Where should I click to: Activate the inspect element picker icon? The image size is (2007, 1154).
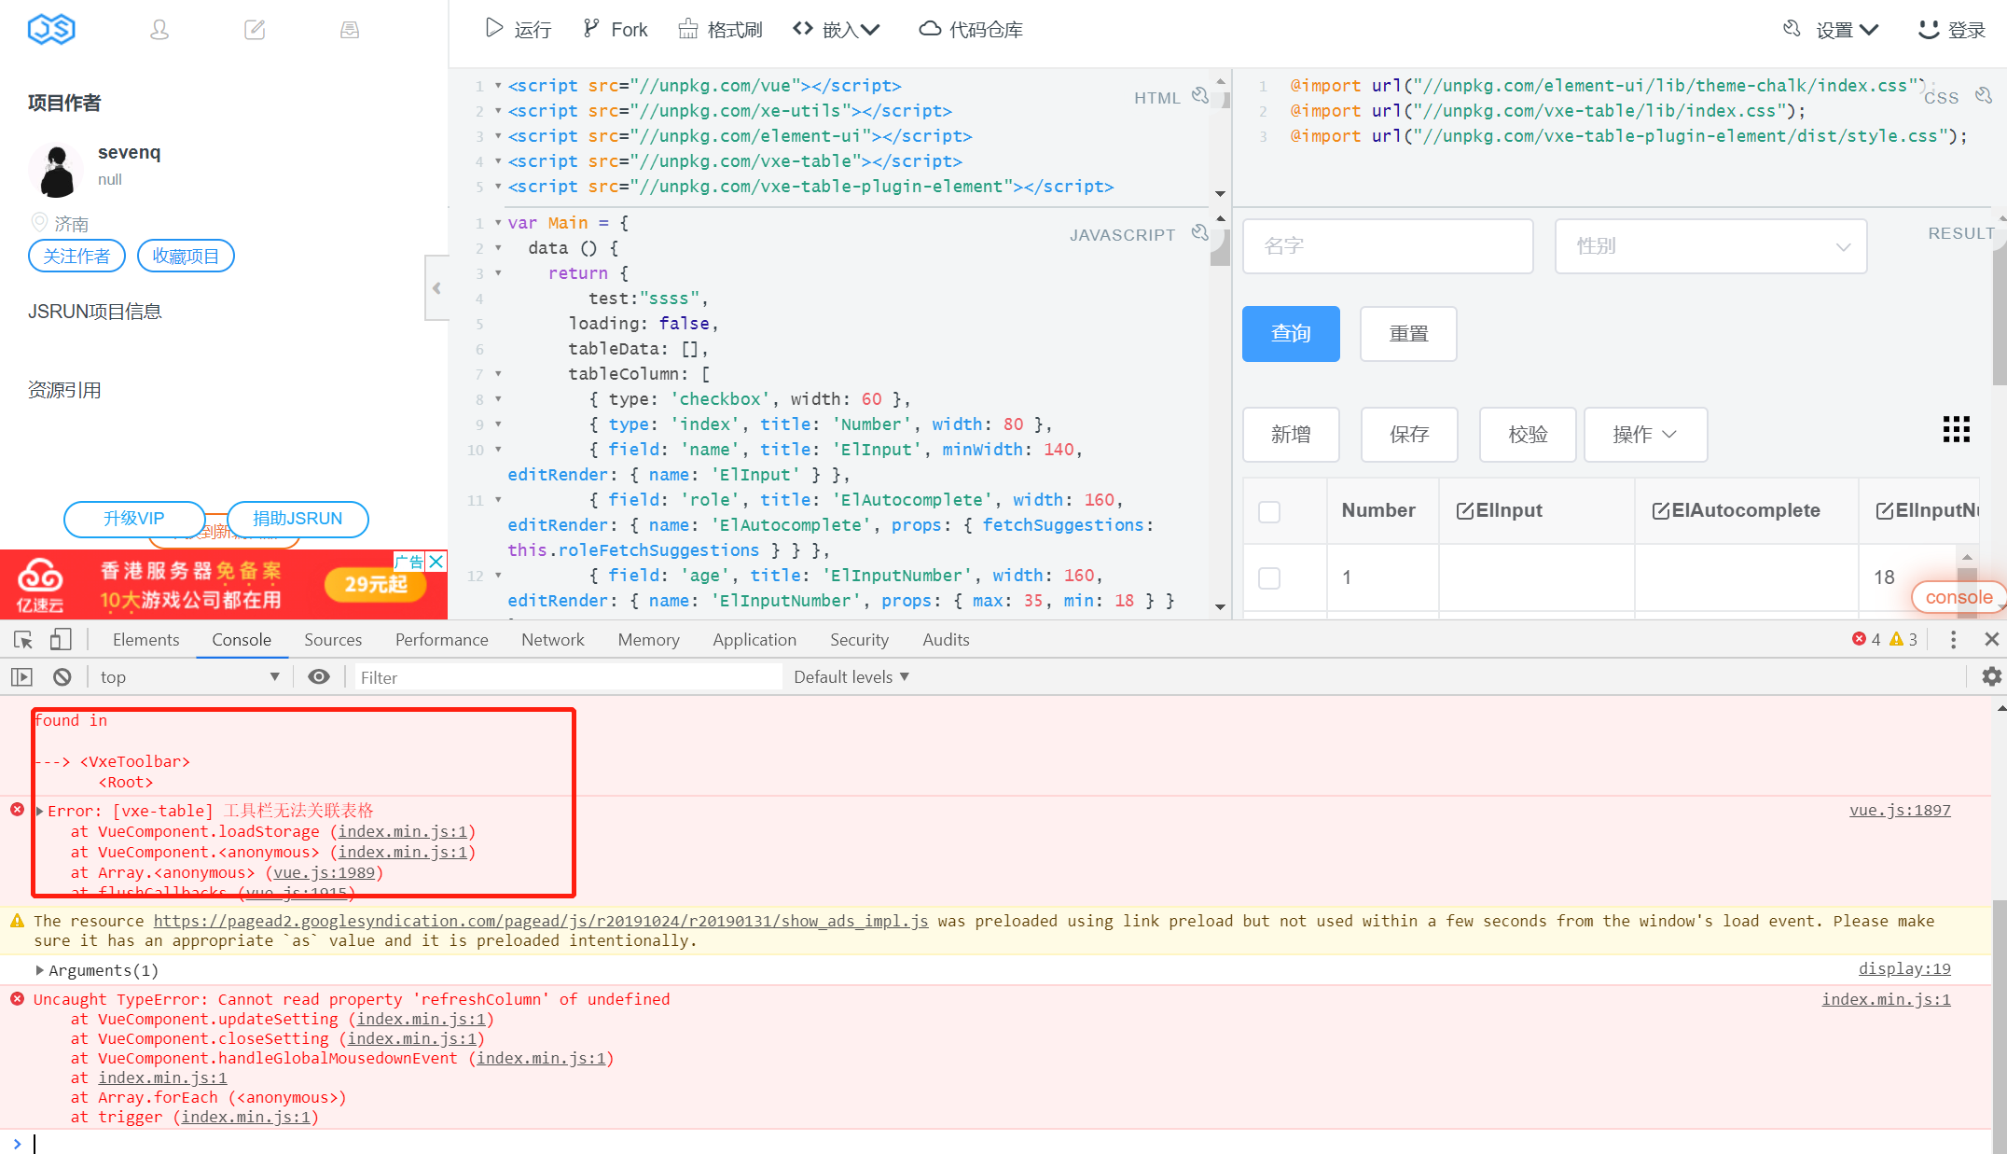point(23,640)
